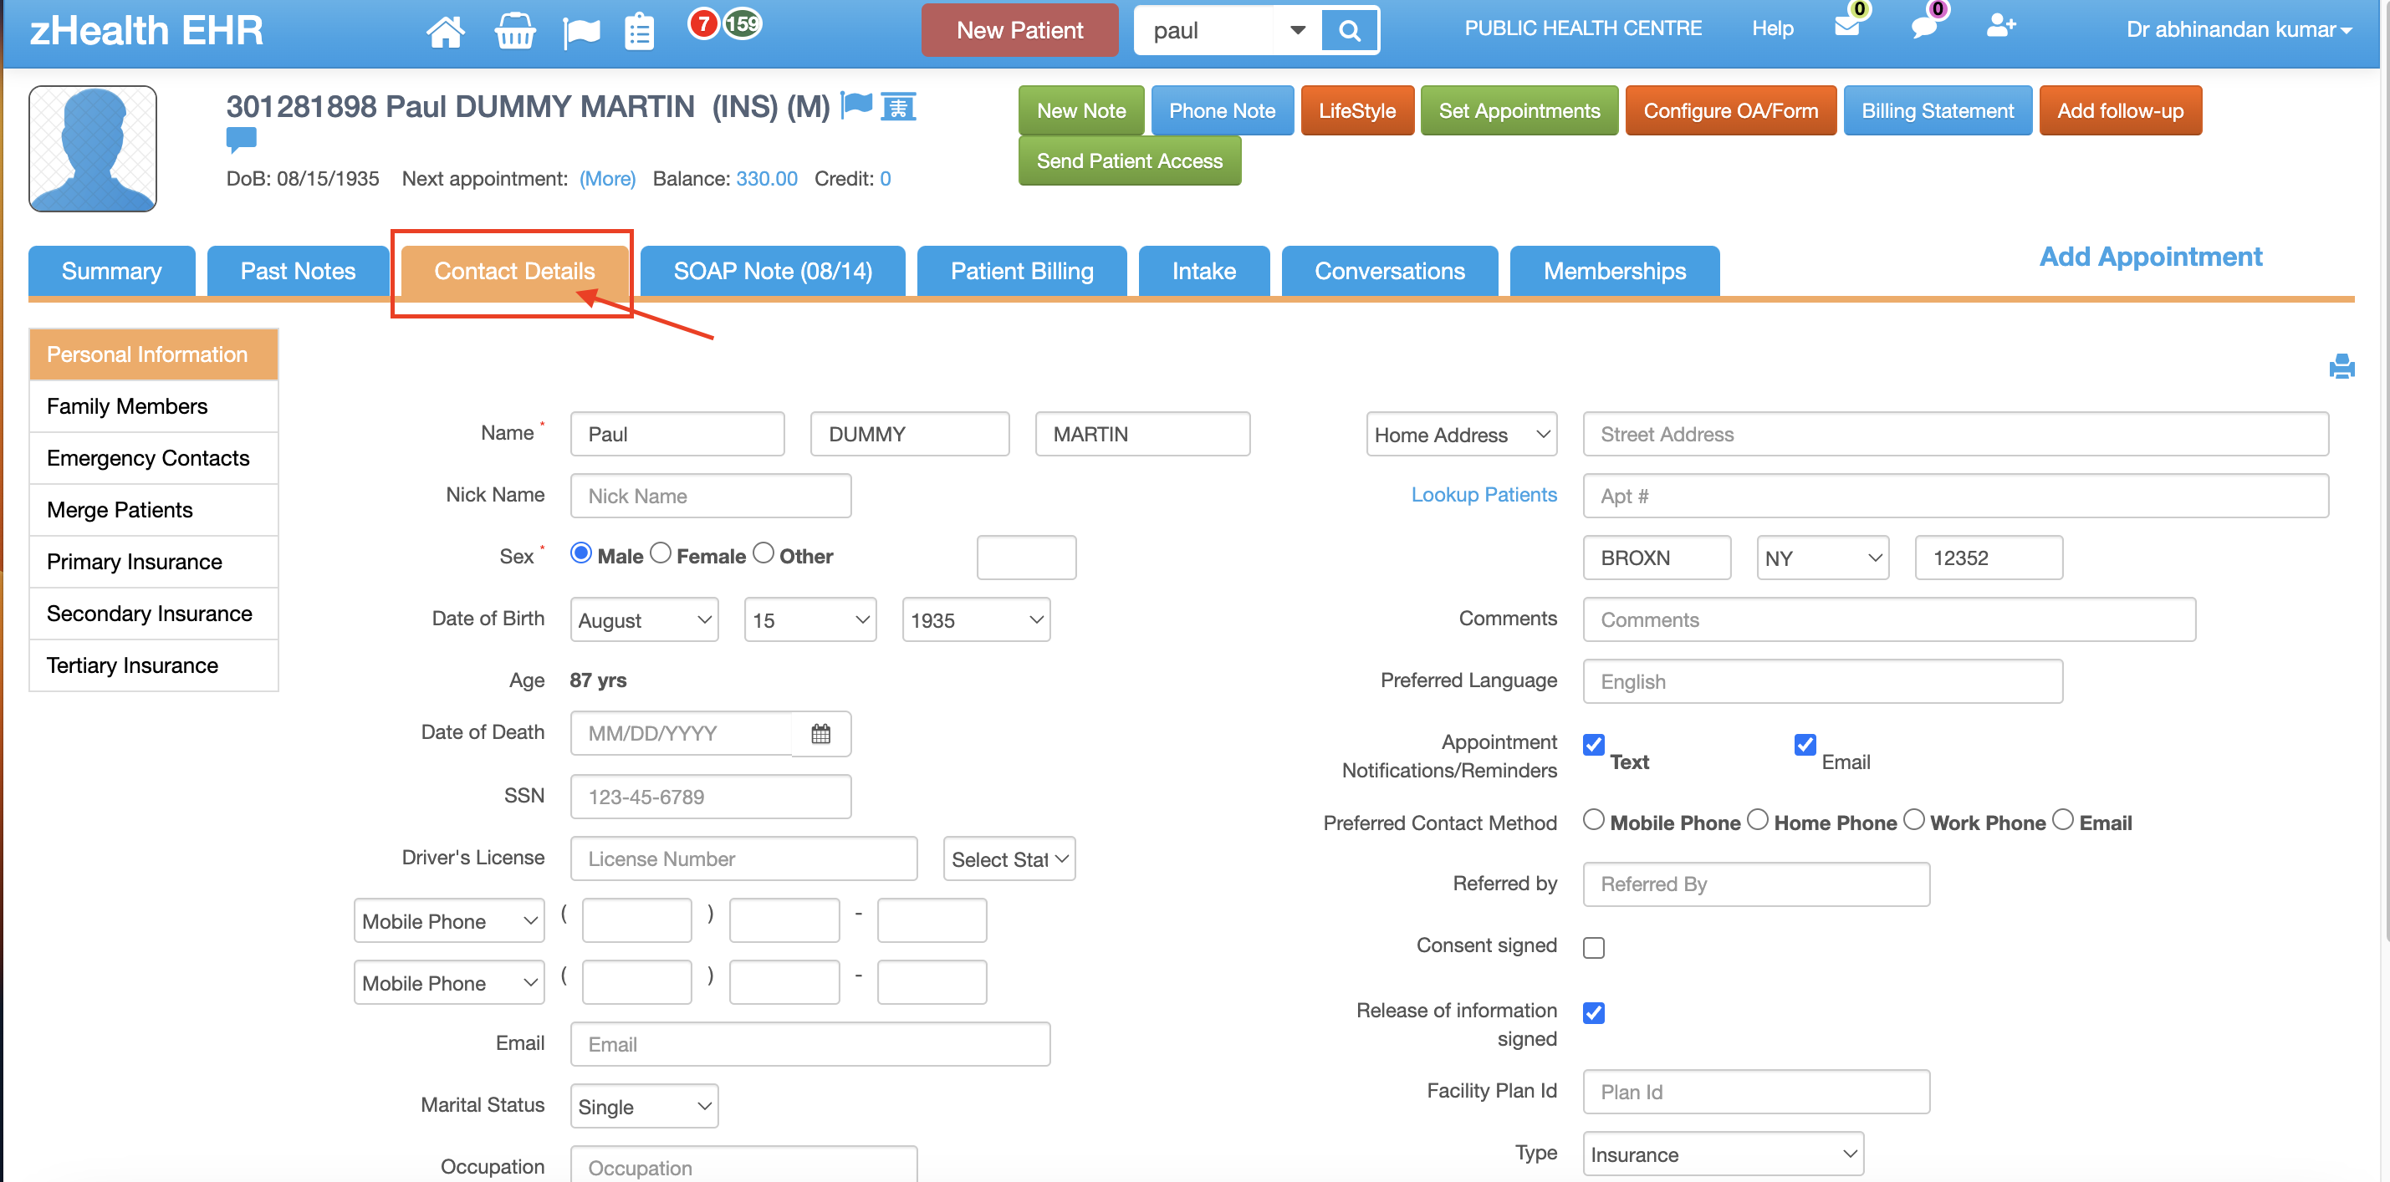
Task: Click the chart icon next to patient name
Action: [898, 107]
